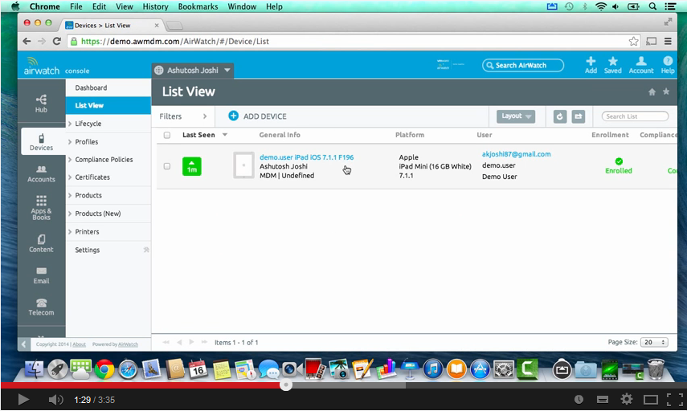Open the History menu
The height and width of the screenshot is (411, 687).
155,6
